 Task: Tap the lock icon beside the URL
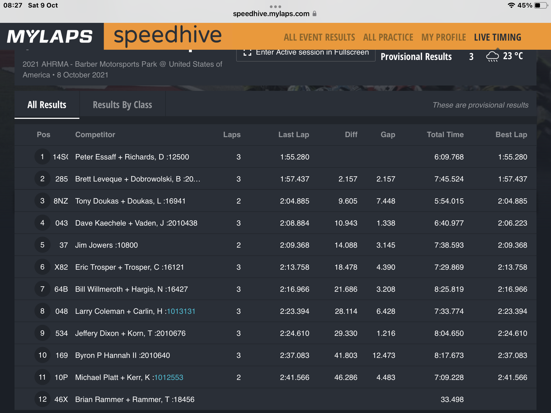click(315, 13)
